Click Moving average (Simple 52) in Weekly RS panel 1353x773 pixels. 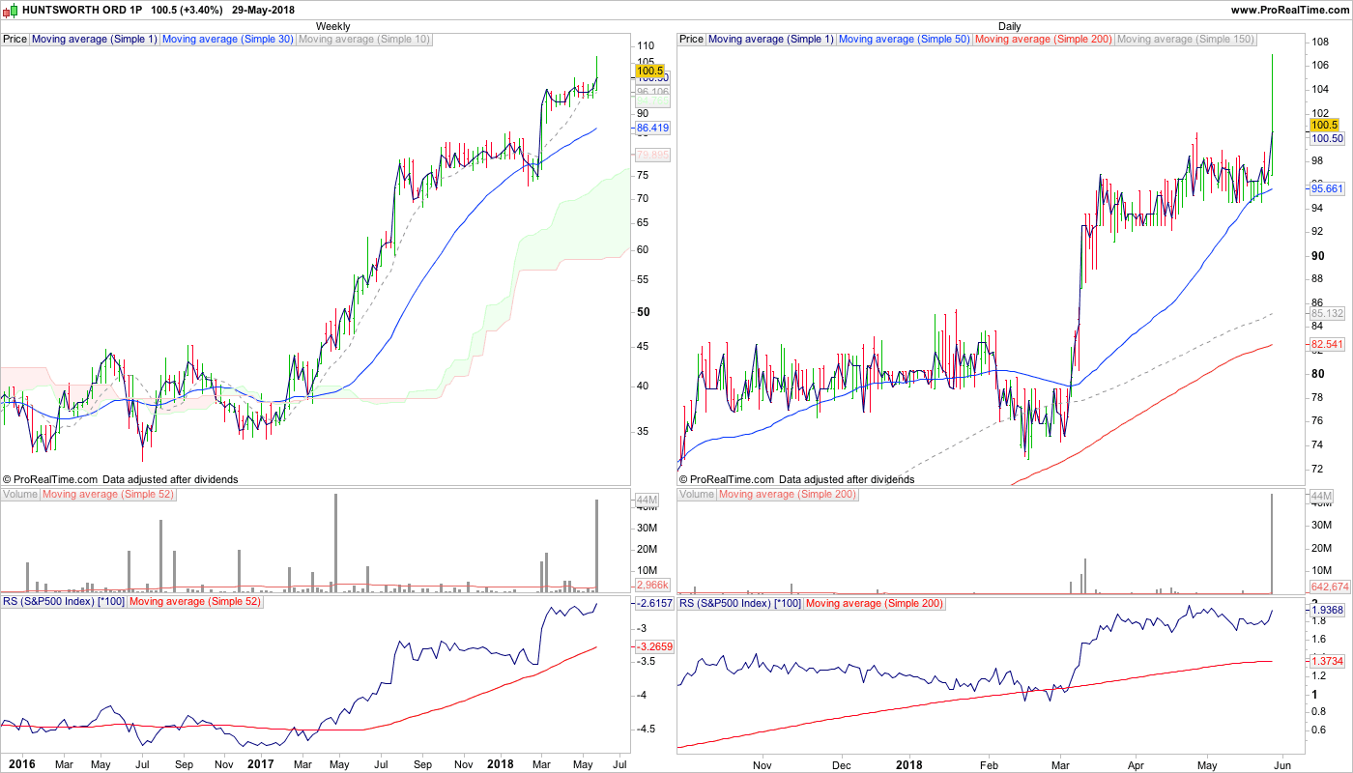point(195,602)
